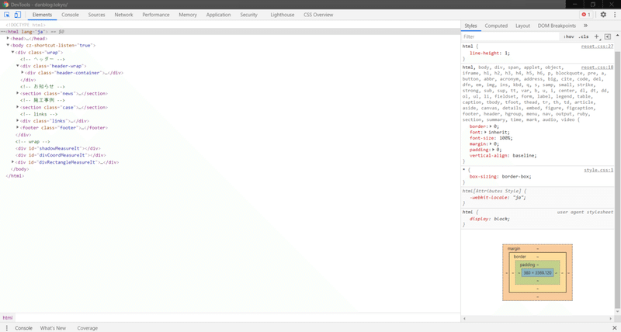Screen dimensions: 621x332
Task: Open style.css:1 source link
Action: click(598, 170)
